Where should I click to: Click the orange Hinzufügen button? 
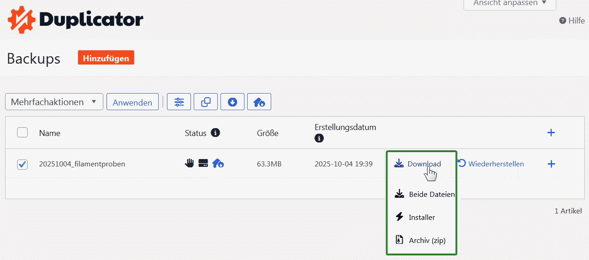106,58
